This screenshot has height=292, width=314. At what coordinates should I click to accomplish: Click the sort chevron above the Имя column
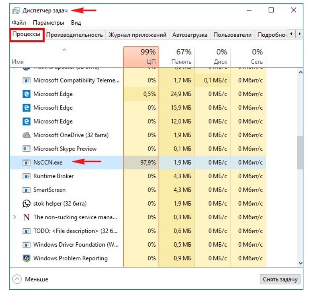(64, 50)
